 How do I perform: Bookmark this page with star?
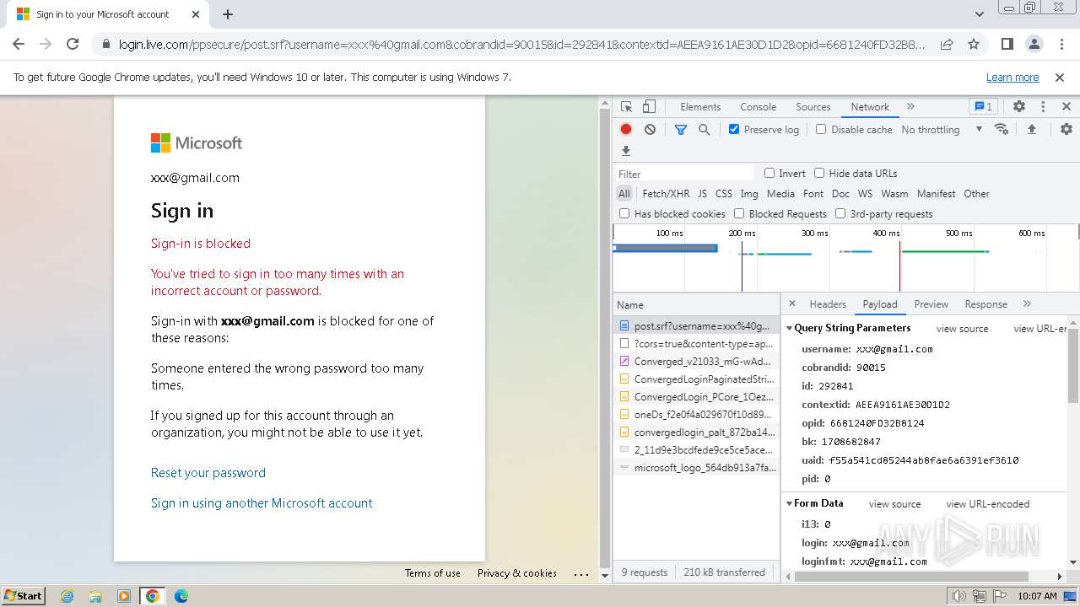click(x=974, y=44)
